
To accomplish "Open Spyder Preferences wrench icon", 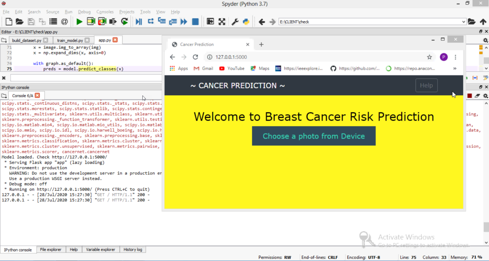I will pos(235,22).
